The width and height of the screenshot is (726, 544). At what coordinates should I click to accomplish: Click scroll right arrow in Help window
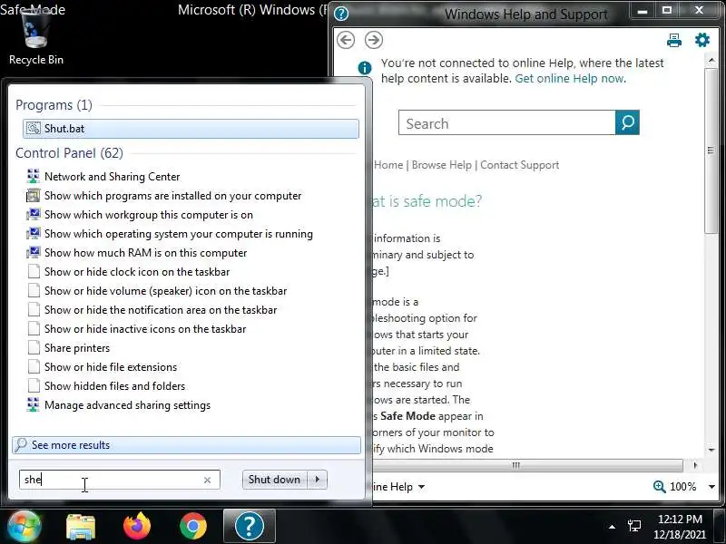pos(695,465)
